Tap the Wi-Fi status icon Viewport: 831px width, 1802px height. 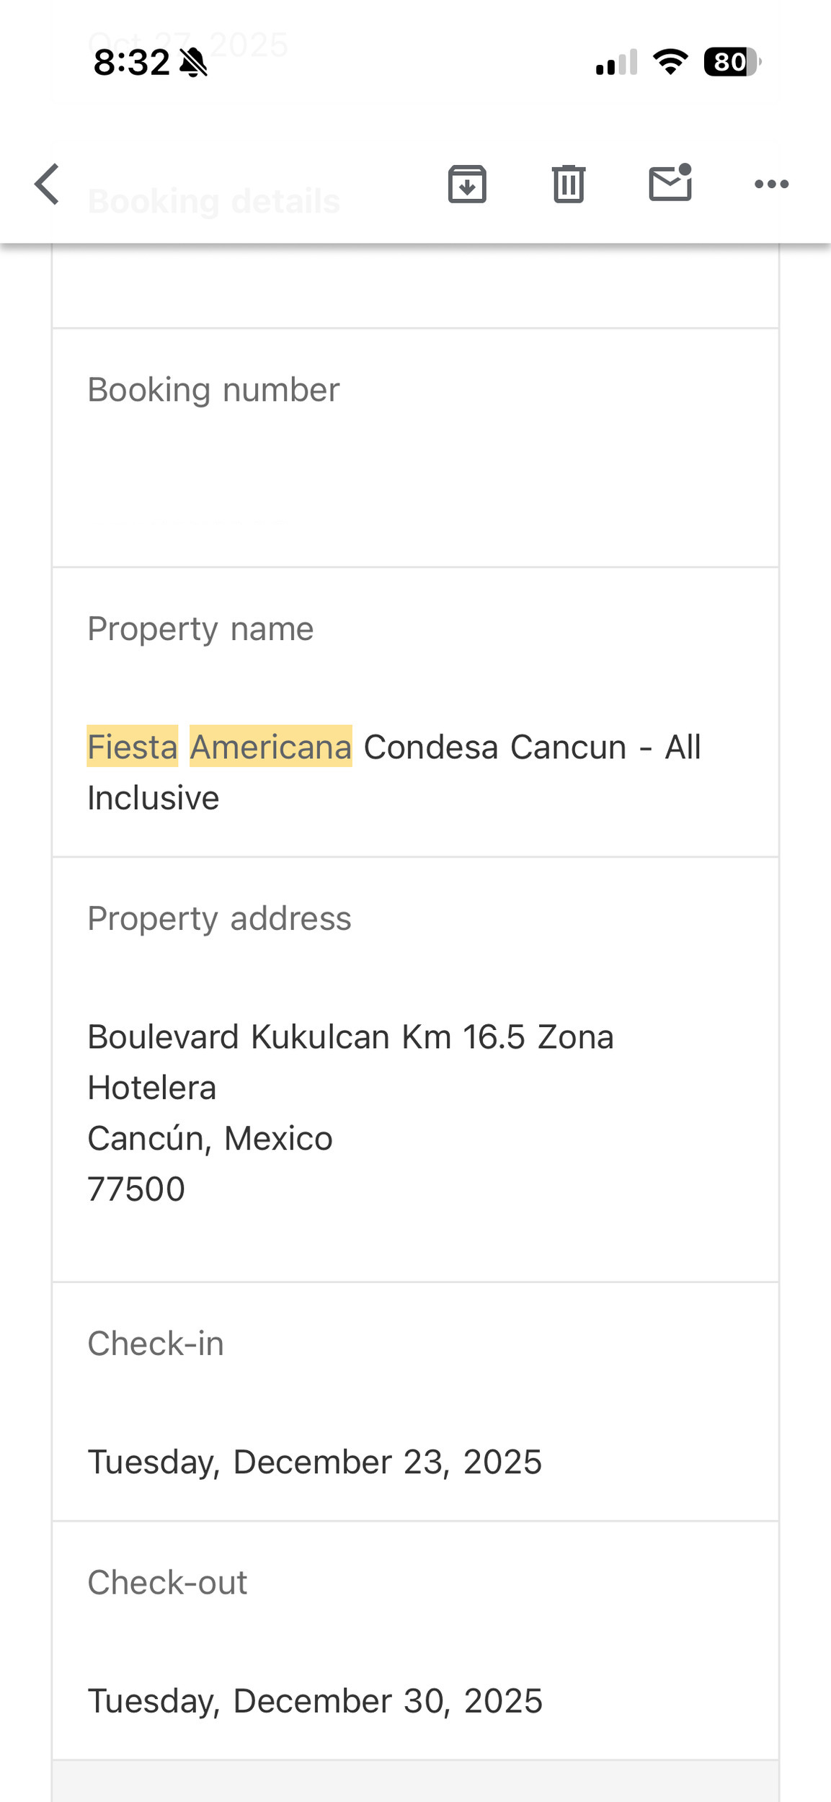(670, 62)
